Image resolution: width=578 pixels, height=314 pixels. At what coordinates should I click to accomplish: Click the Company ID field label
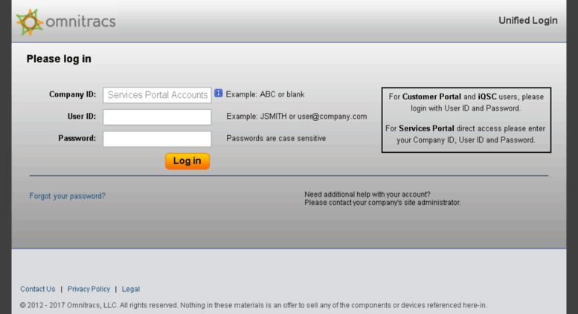72,95
